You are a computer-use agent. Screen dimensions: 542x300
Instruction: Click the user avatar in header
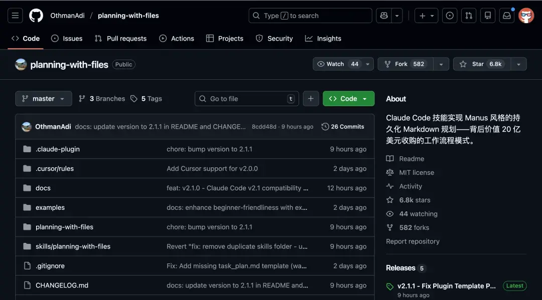click(x=526, y=16)
